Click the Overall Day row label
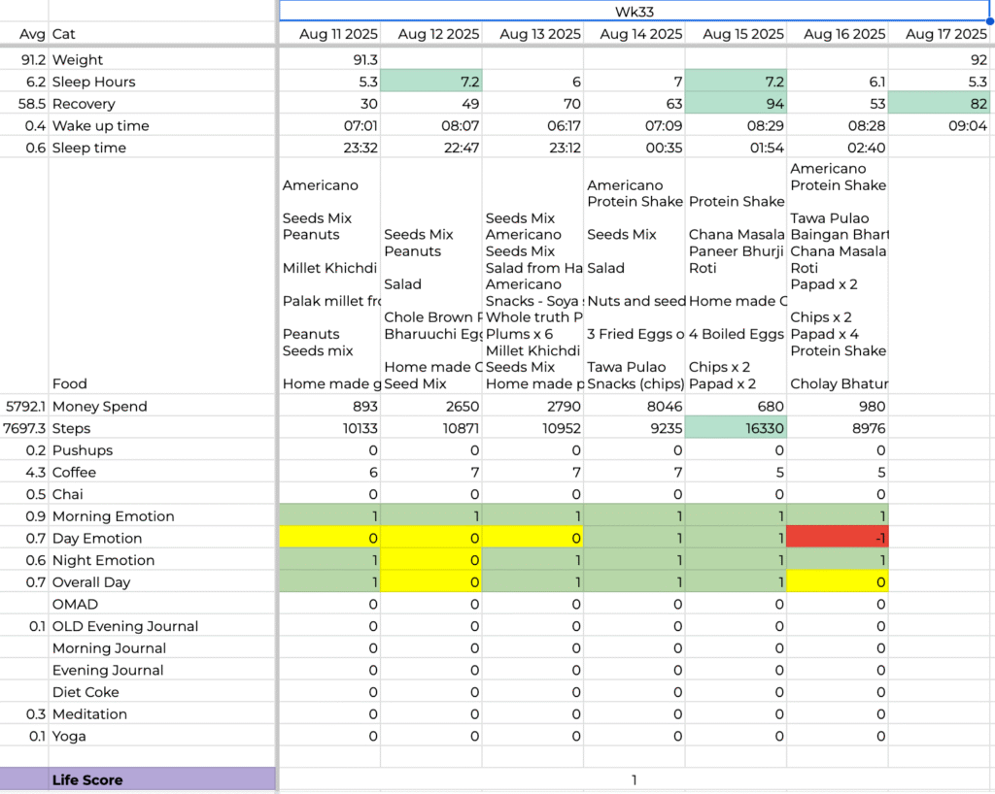 coord(91,582)
